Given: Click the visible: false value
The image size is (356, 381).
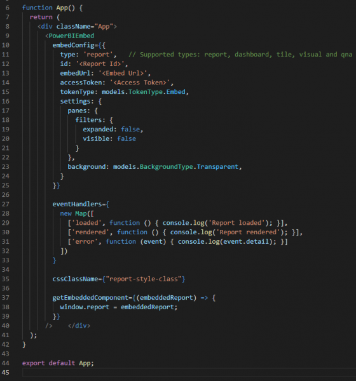Looking at the screenshot, I should (x=127, y=138).
